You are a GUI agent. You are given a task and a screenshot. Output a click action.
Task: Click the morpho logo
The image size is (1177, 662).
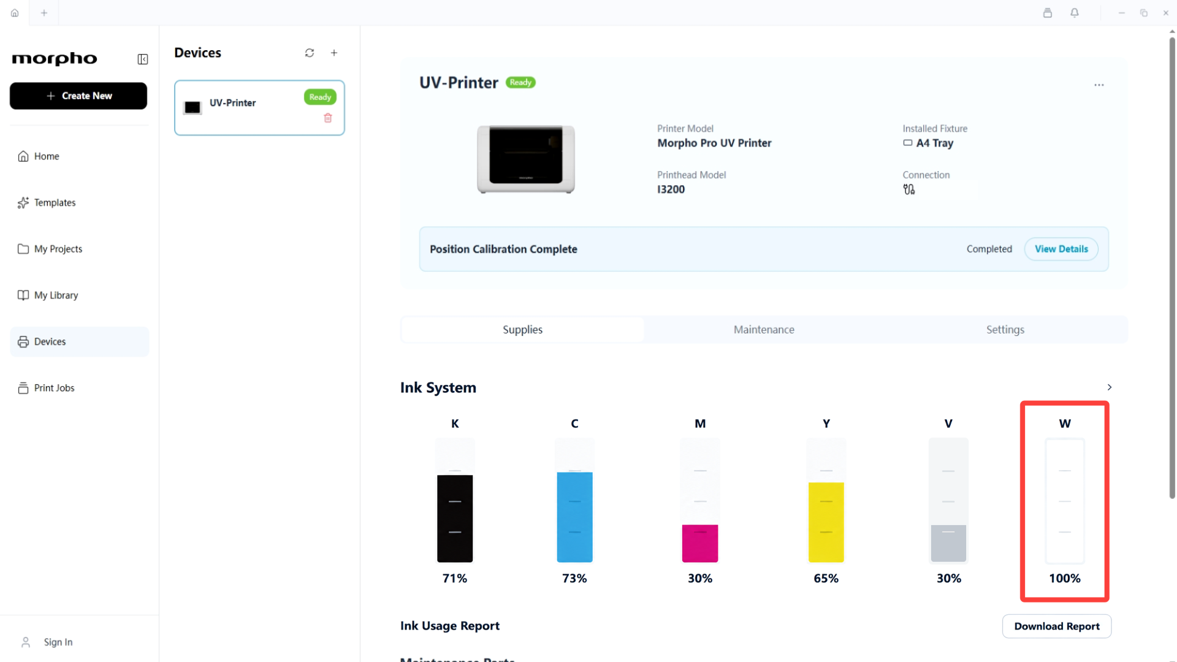pyautogui.click(x=55, y=59)
